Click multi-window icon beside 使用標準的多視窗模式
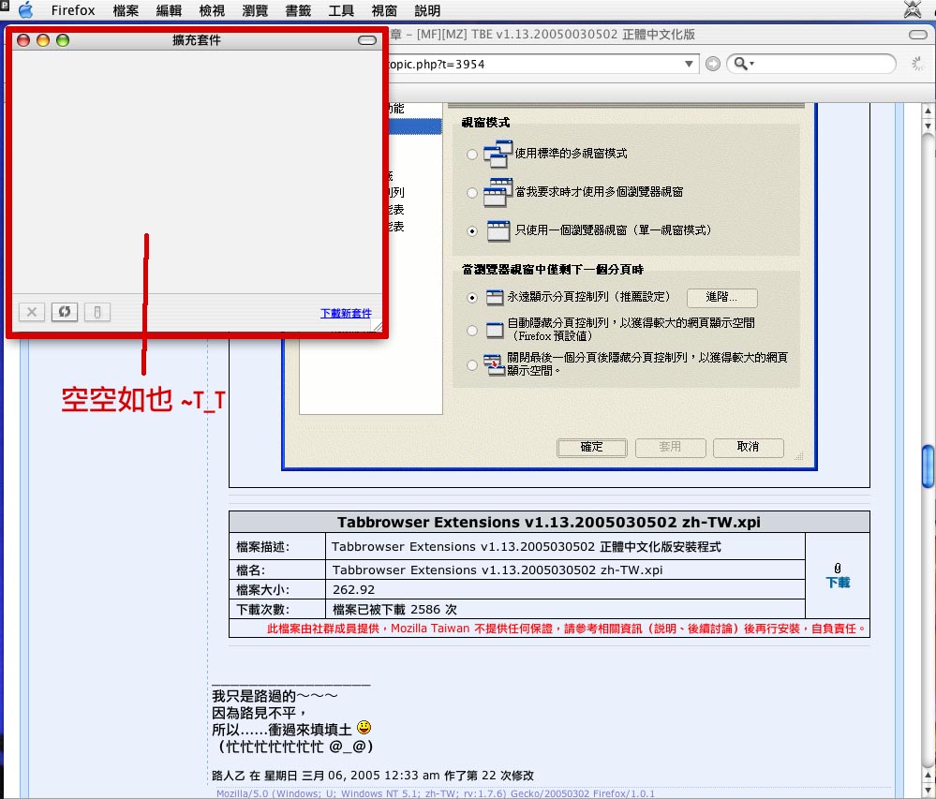Screen dimensions: 936x799 click(498, 154)
